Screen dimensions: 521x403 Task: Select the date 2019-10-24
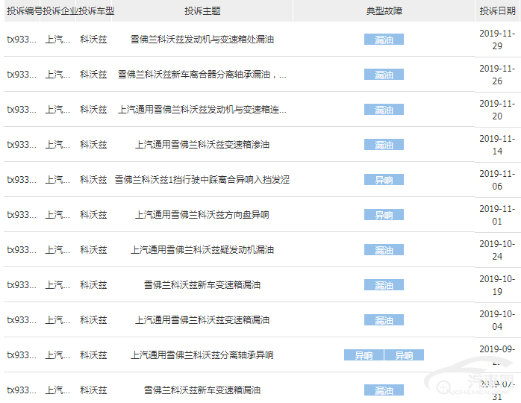pyautogui.click(x=497, y=250)
